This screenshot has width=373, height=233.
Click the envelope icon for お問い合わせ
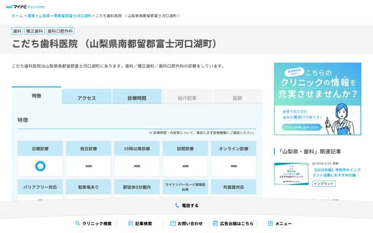click(173, 224)
